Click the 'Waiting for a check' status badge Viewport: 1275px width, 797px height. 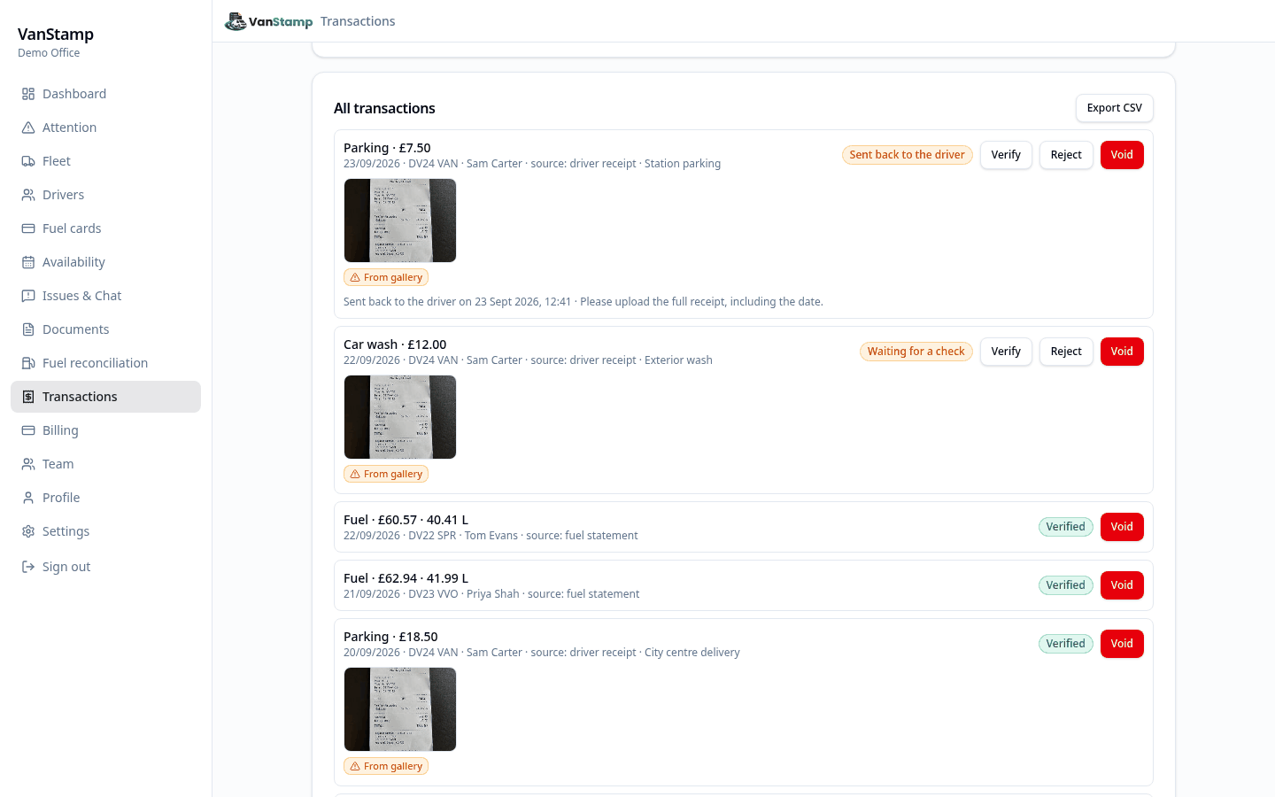(x=916, y=352)
